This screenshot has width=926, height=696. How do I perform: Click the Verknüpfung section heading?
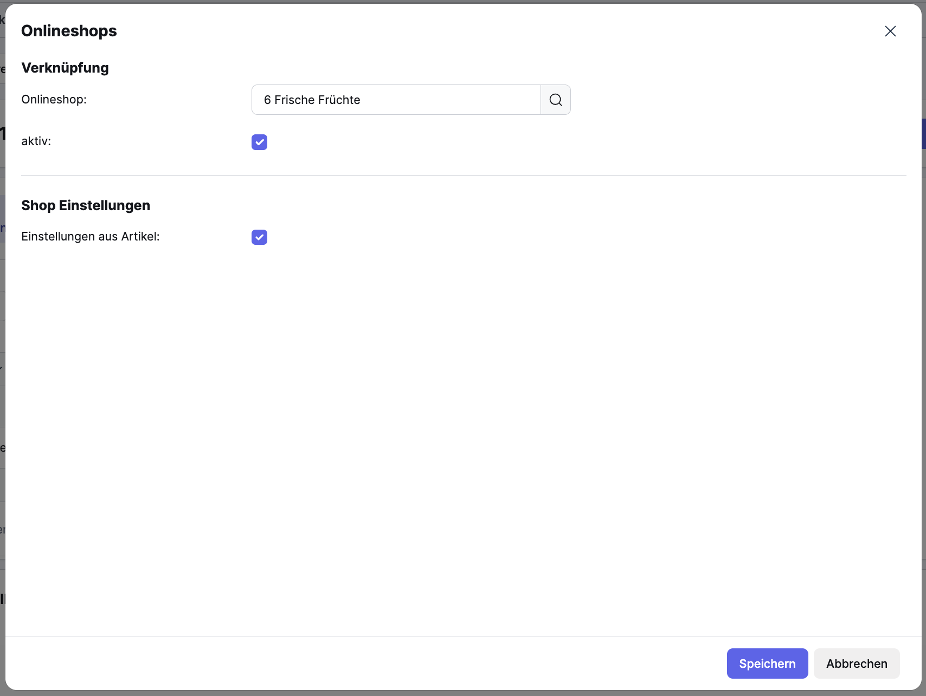(x=65, y=68)
